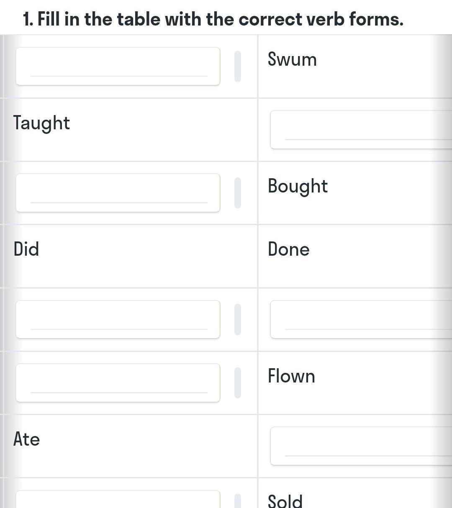Click the word Did in the table
The image size is (452, 508).
26,249
